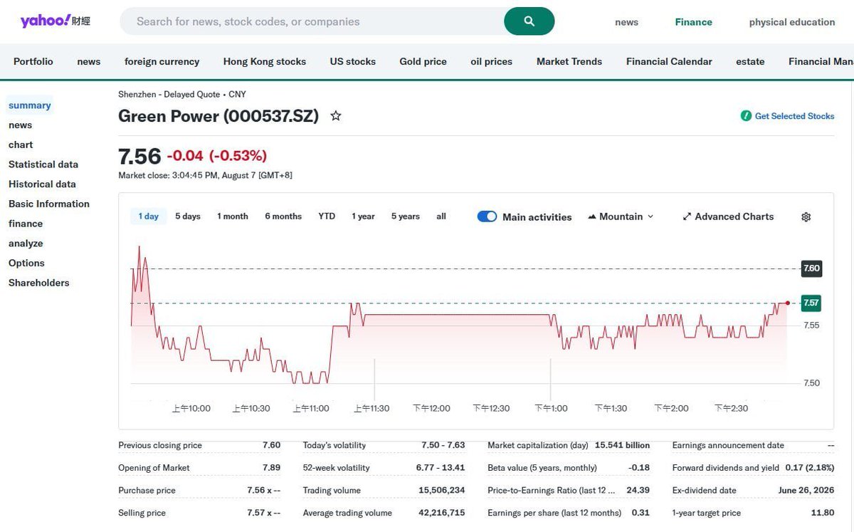Select summary in sidebar

(30, 105)
